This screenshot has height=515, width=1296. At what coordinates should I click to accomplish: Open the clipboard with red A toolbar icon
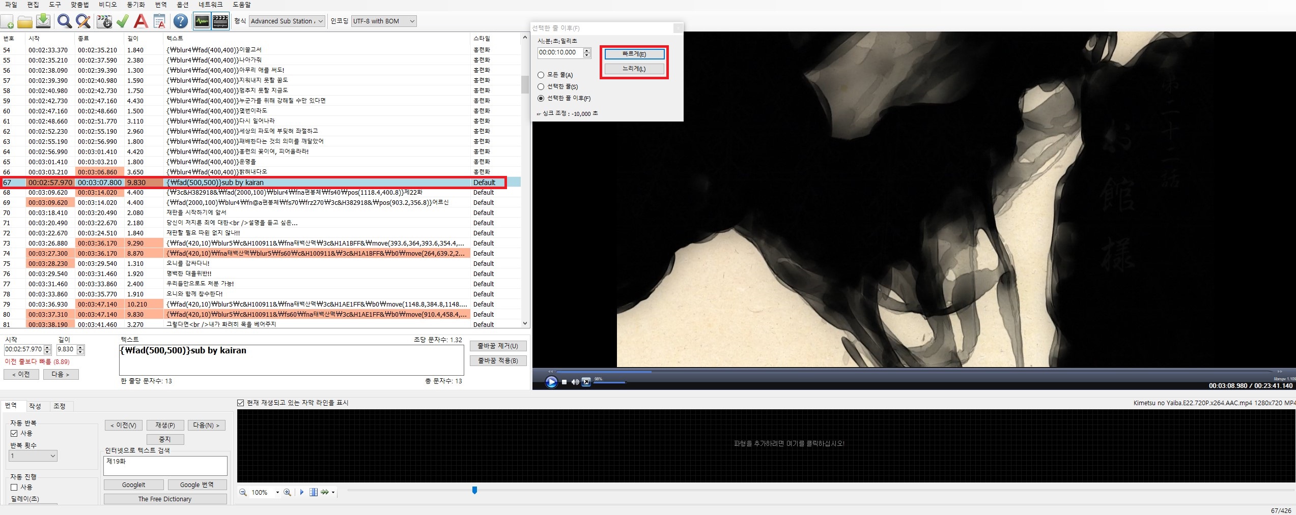[159, 21]
